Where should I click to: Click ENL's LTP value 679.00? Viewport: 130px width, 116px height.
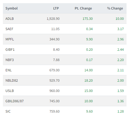tap(54, 70)
